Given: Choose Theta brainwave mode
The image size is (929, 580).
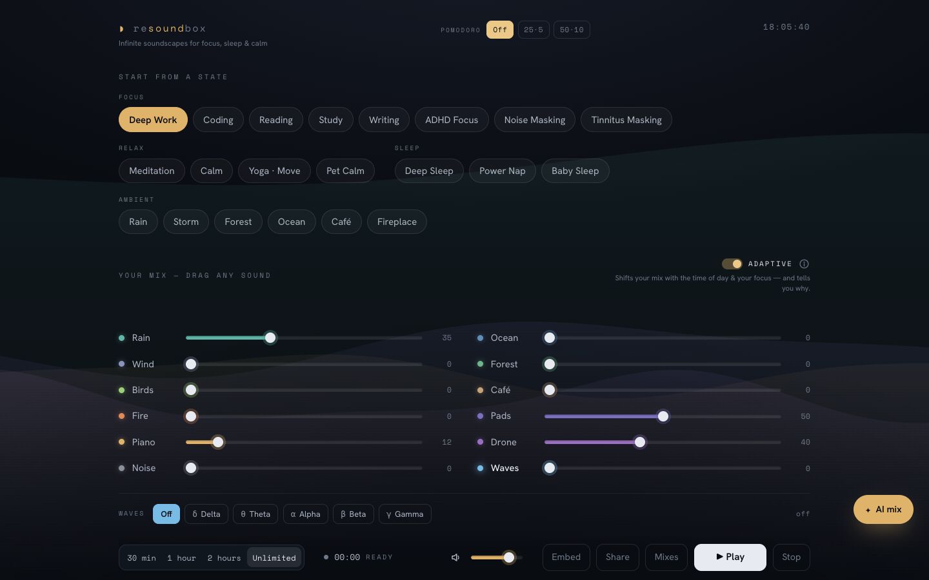Looking at the screenshot, I should pos(255,514).
